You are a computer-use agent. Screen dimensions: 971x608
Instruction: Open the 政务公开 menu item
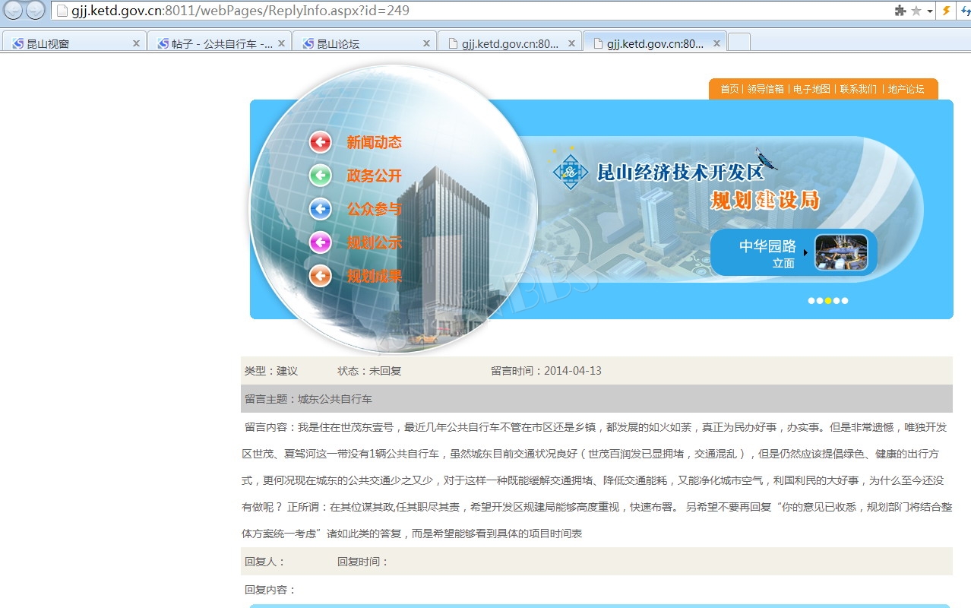[x=374, y=176]
